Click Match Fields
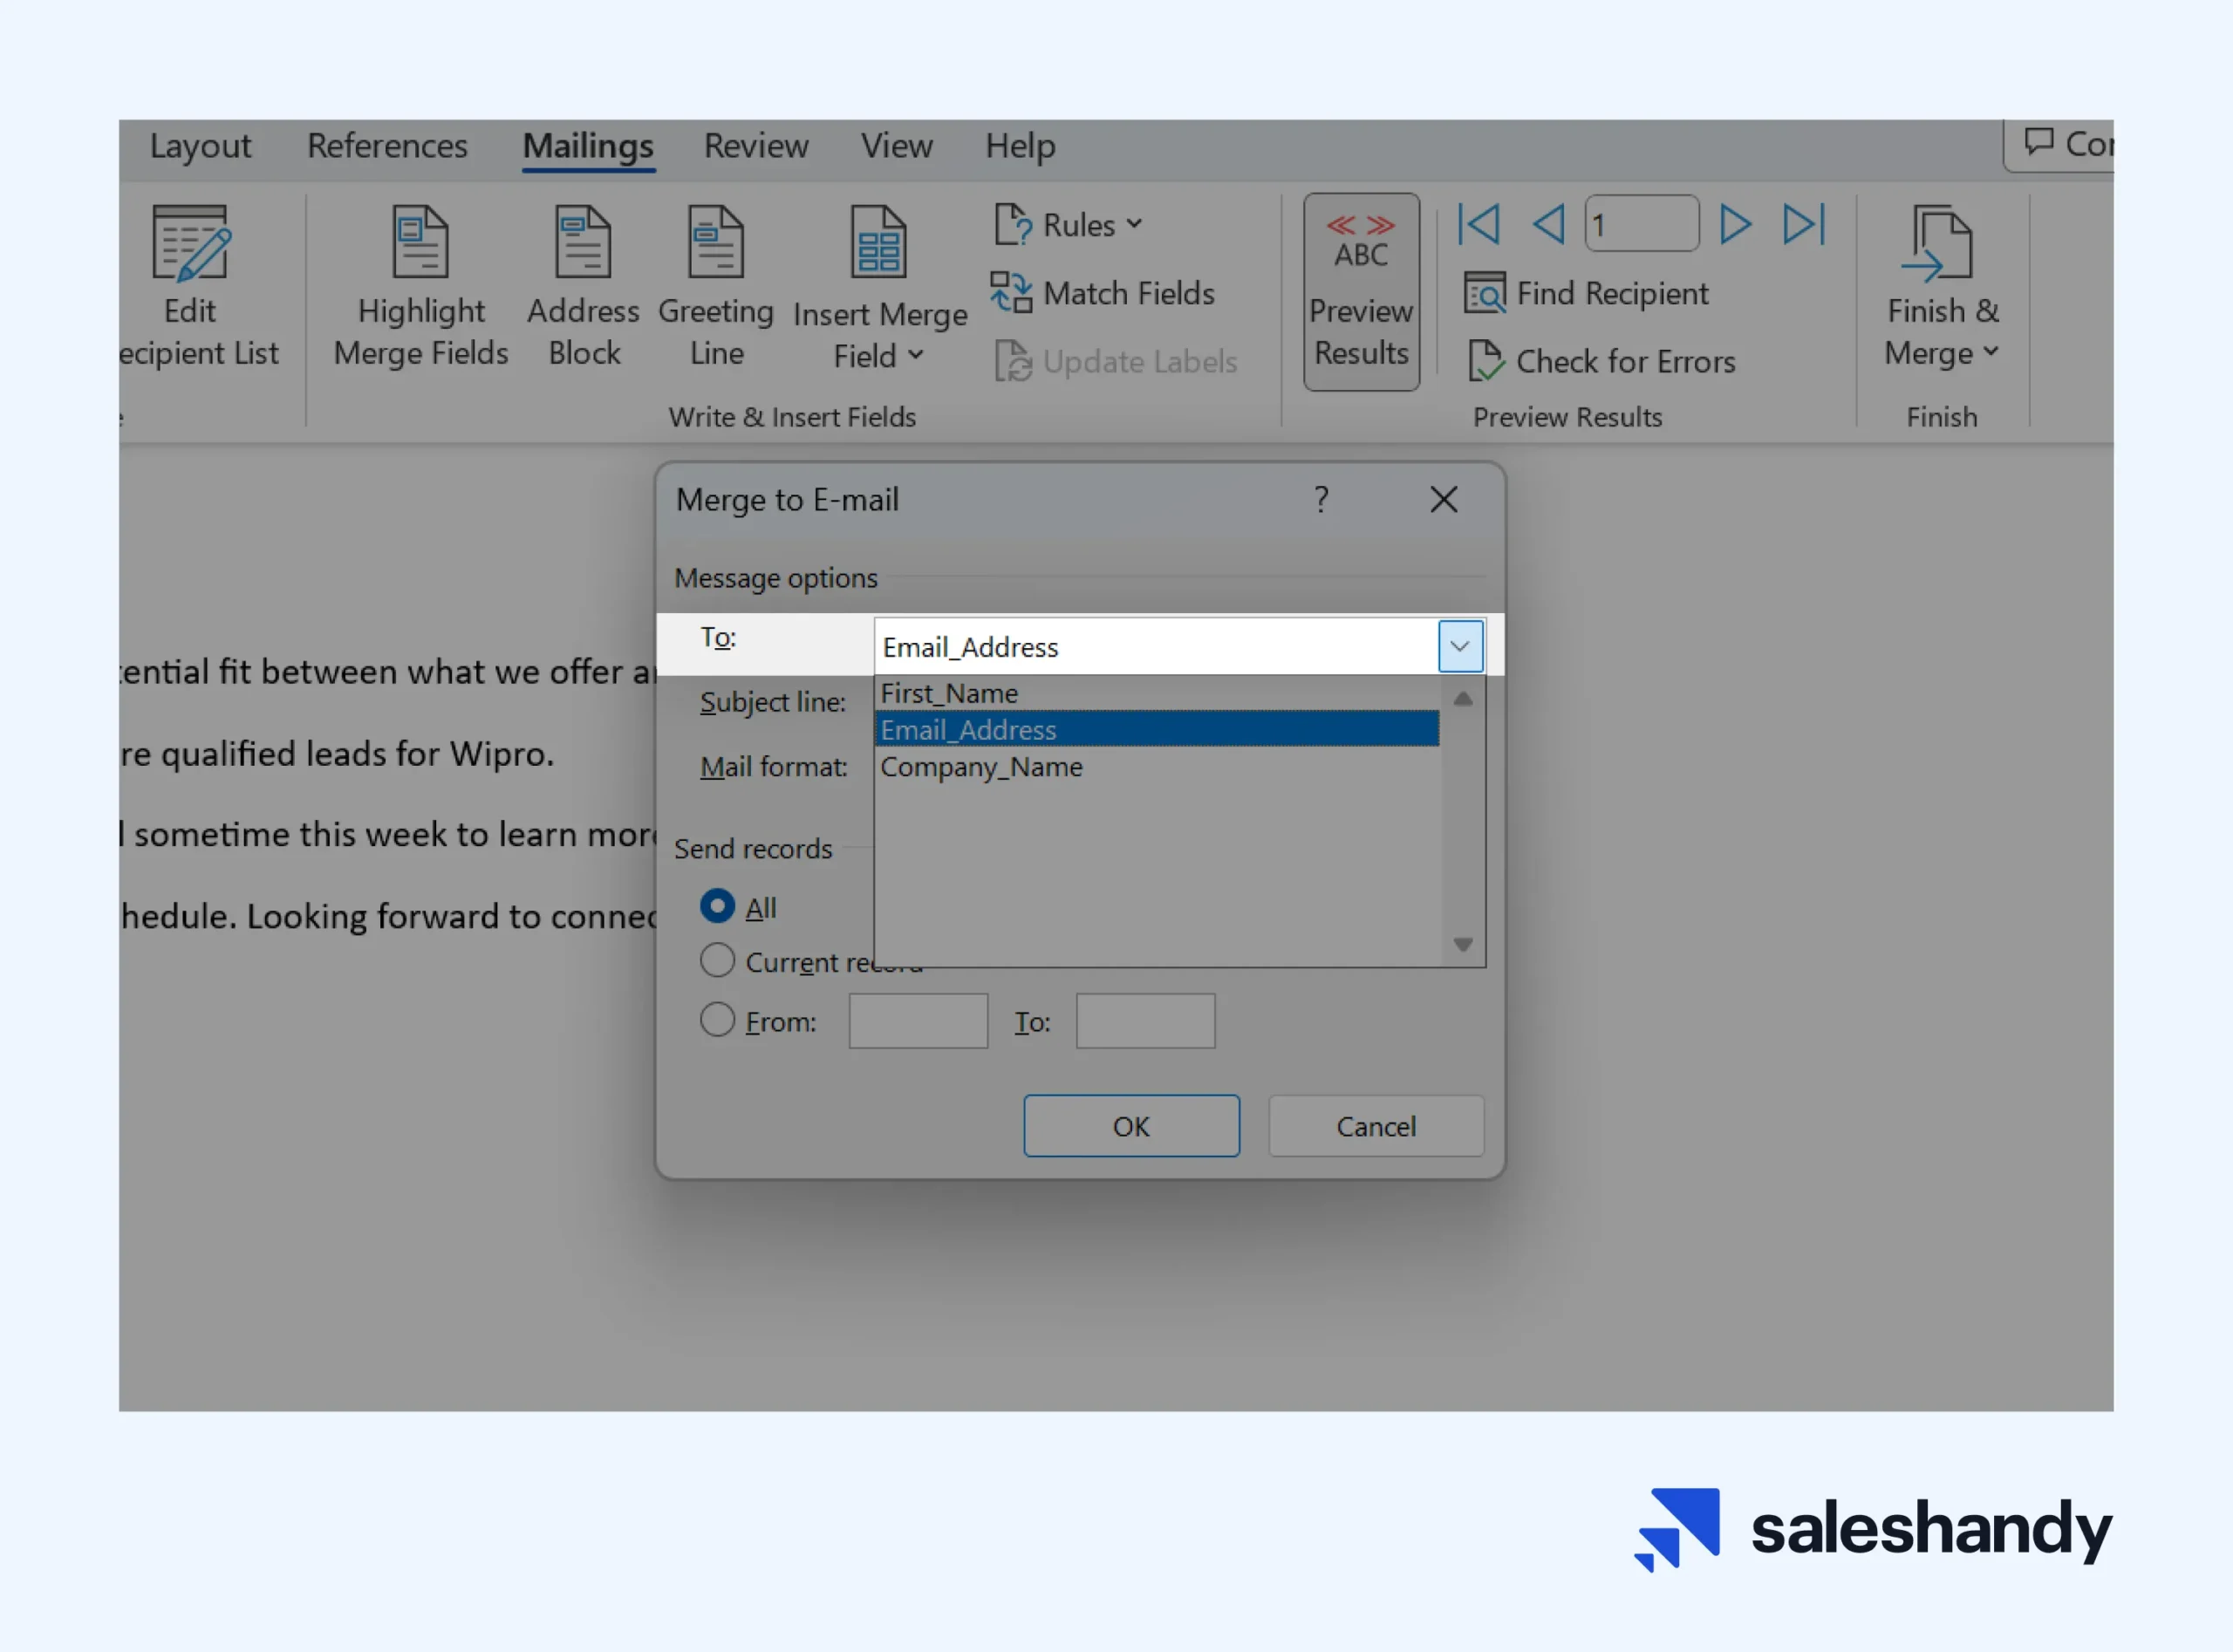 (x=1103, y=293)
